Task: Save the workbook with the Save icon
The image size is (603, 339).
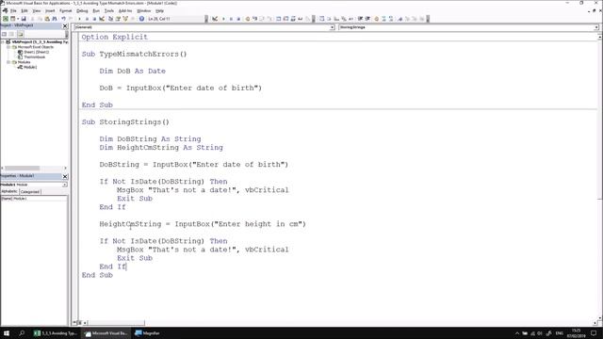Action: (x=24, y=19)
